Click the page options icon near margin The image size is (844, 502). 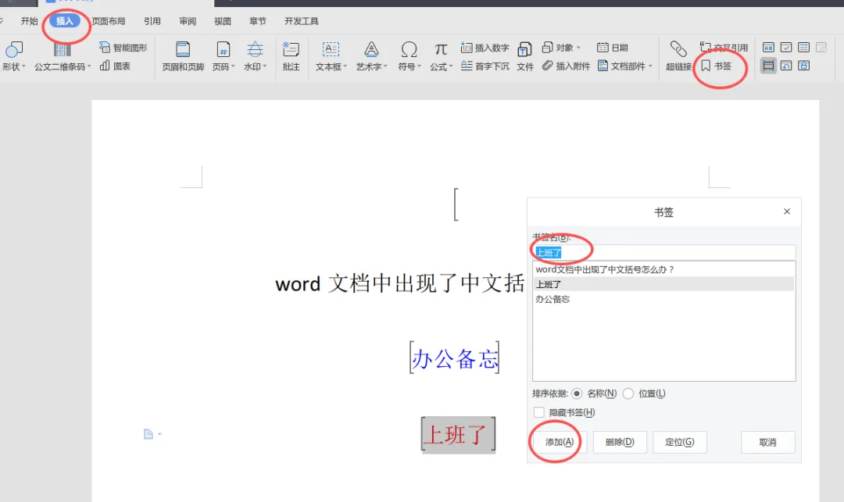[148, 434]
